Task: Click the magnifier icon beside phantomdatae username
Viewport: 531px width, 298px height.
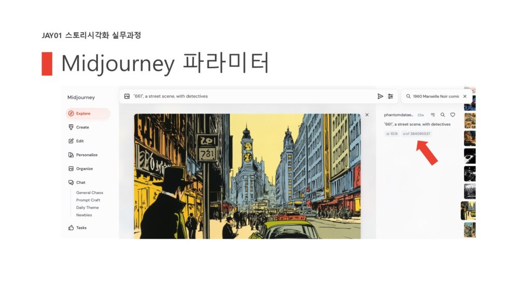Action: tap(443, 115)
